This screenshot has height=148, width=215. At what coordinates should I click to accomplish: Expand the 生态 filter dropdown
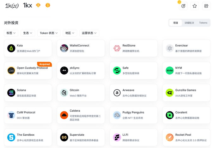pyautogui.click(x=28, y=33)
